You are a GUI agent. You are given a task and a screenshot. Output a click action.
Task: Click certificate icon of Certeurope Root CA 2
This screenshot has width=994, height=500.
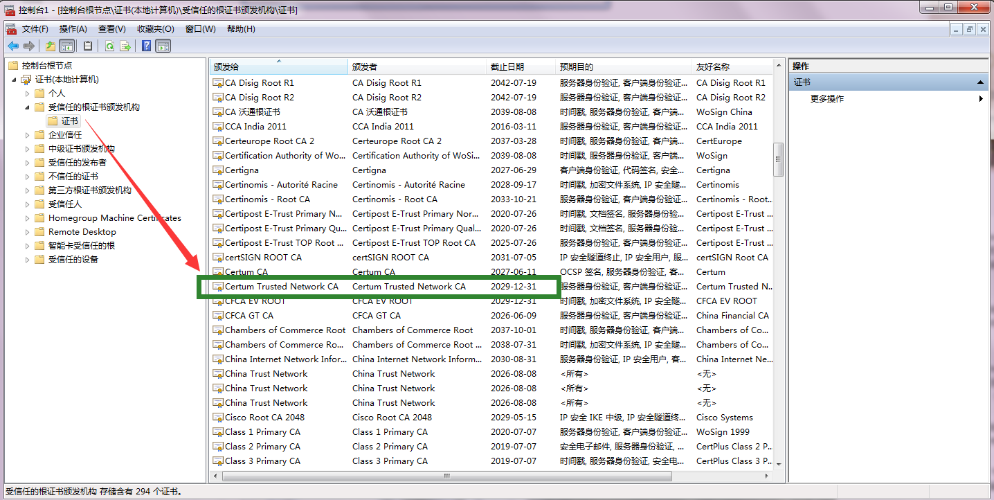(x=218, y=141)
